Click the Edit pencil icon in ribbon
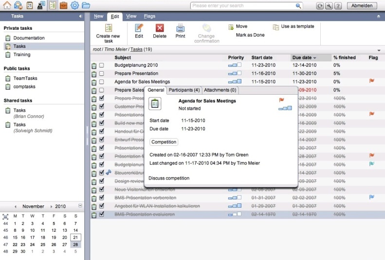385x260 pixels. click(x=139, y=28)
